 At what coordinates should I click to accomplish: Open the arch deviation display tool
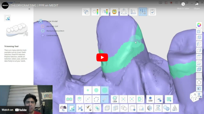point(105,12)
